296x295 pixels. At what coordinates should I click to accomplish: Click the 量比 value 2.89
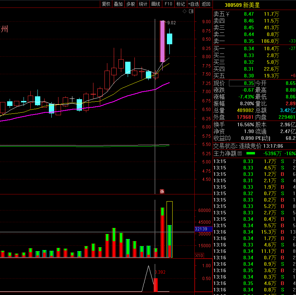tap(291, 103)
